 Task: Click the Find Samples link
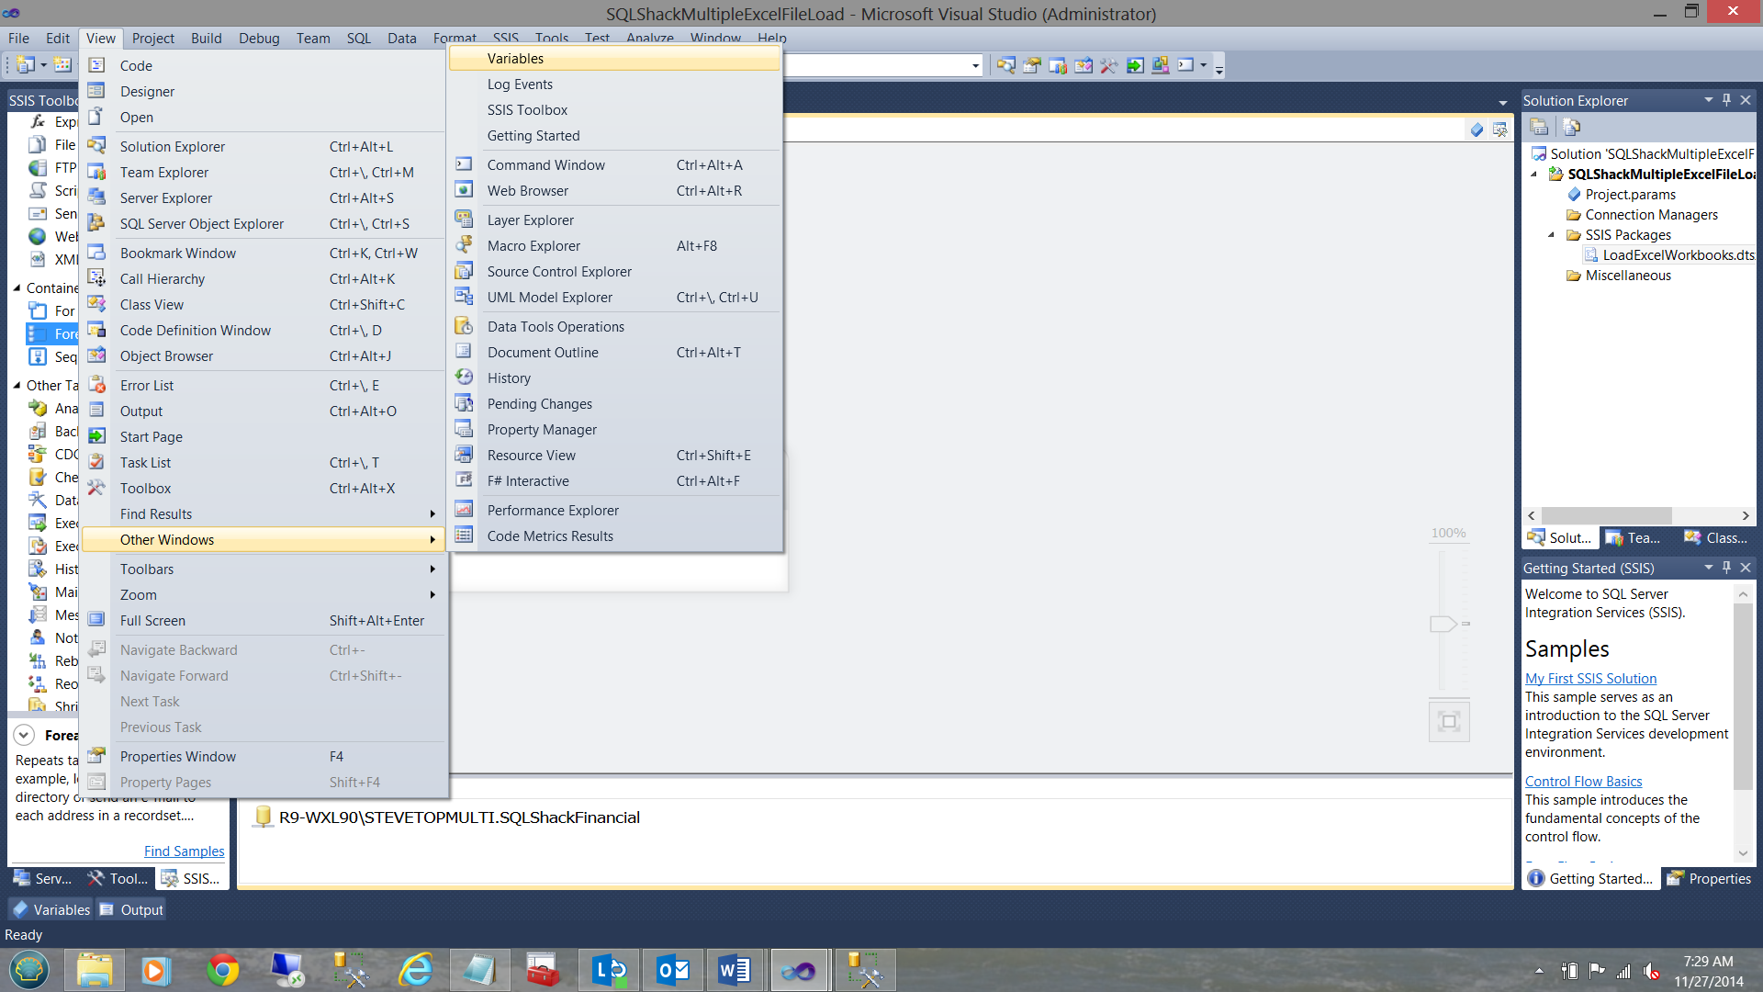tap(184, 851)
